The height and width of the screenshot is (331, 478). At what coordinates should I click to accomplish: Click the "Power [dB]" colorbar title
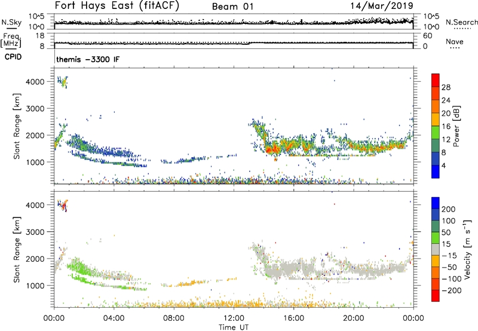click(x=456, y=126)
